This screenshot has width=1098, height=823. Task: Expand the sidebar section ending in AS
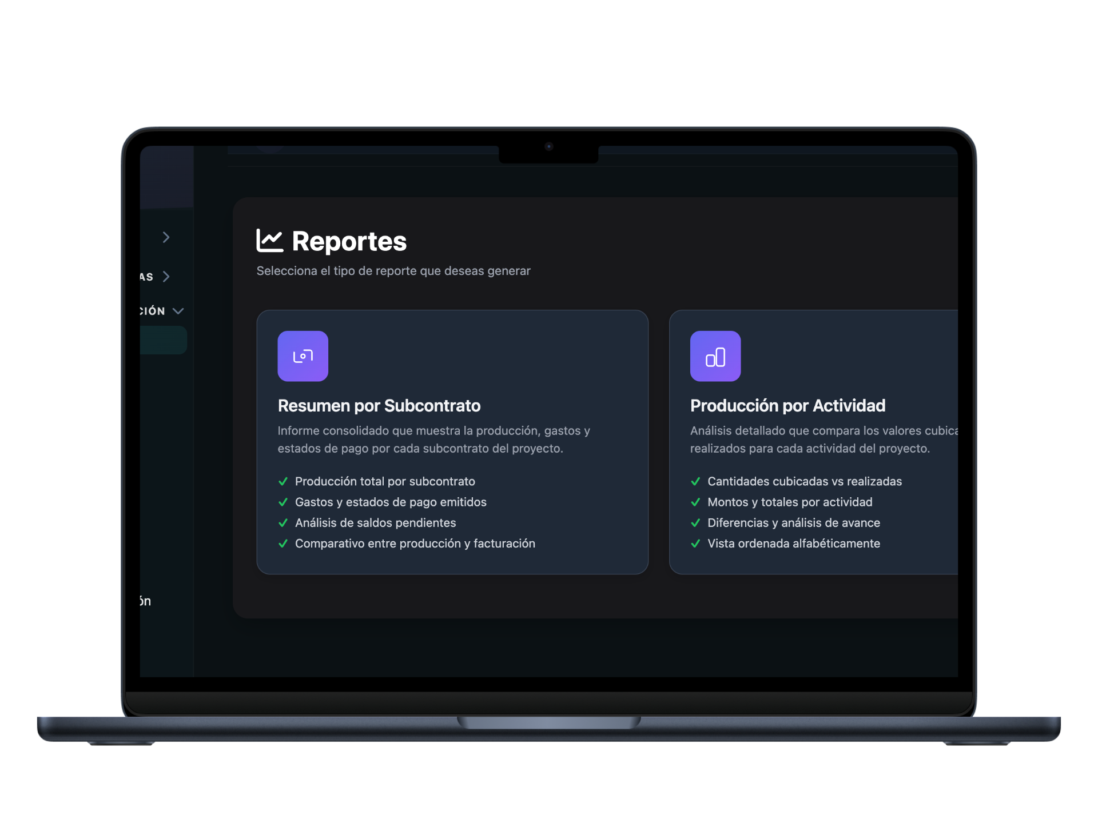pos(166,277)
